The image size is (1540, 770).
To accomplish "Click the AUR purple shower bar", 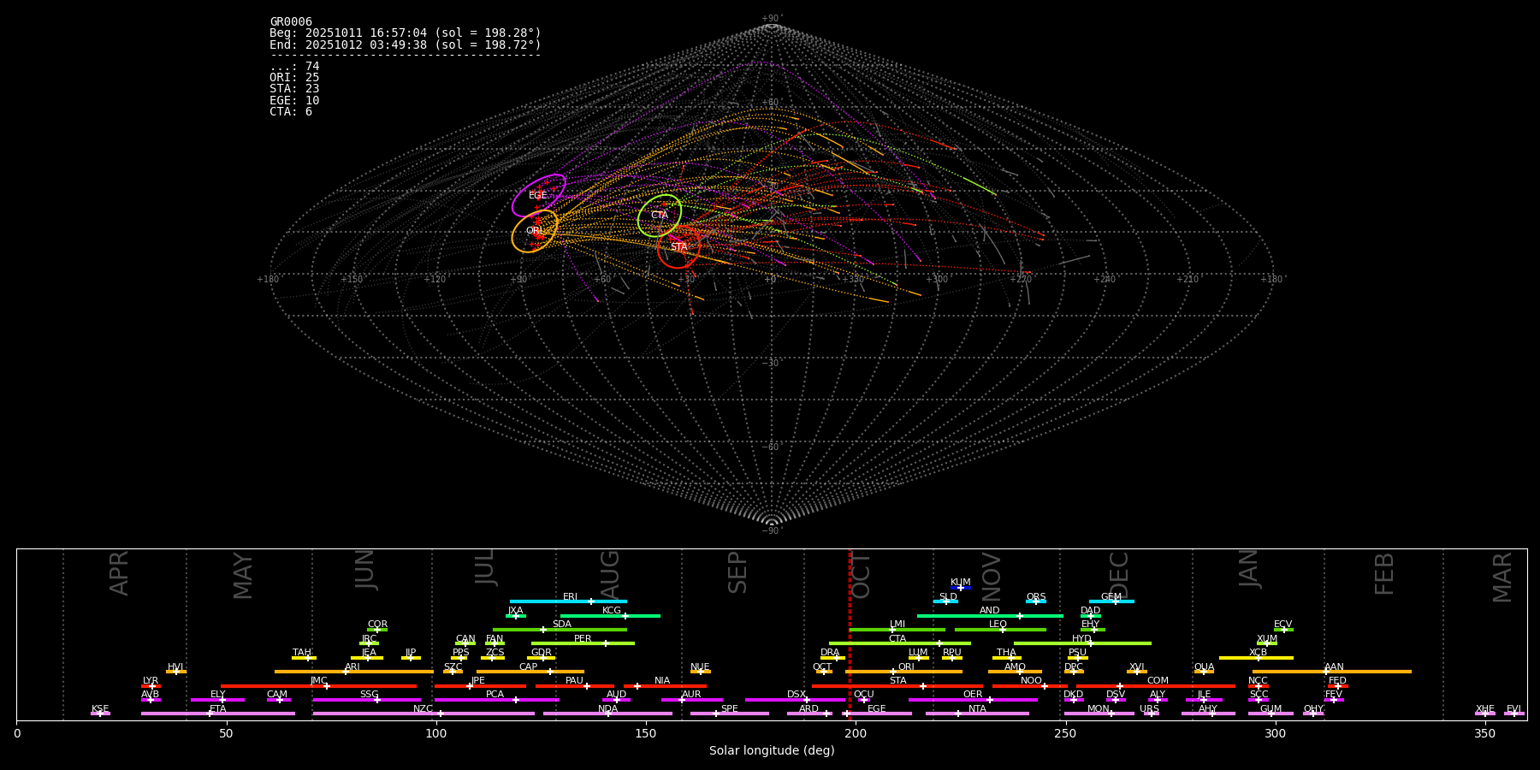I will pos(692,700).
